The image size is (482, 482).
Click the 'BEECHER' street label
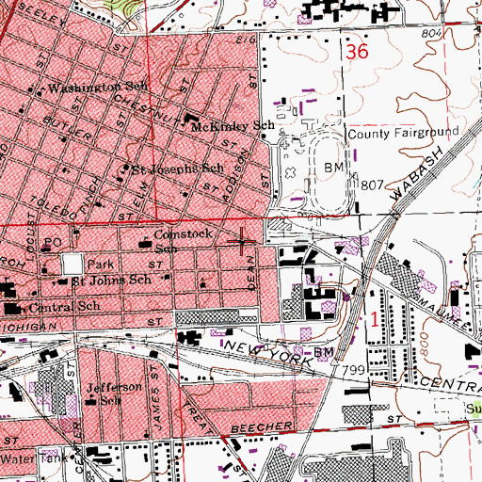click(262, 427)
